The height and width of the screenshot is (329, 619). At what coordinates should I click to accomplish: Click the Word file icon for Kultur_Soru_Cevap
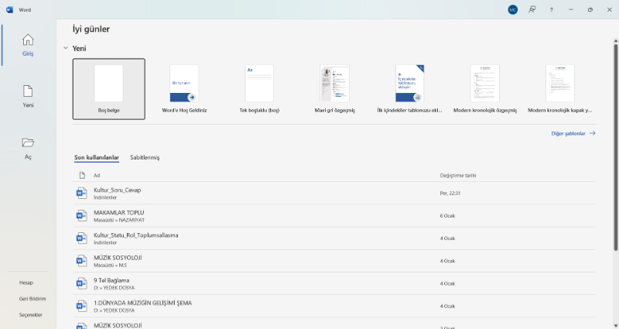click(81, 193)
